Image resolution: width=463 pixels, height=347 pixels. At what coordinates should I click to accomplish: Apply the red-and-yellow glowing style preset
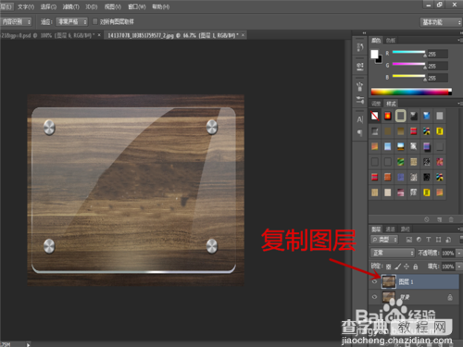tap(388, 116)
